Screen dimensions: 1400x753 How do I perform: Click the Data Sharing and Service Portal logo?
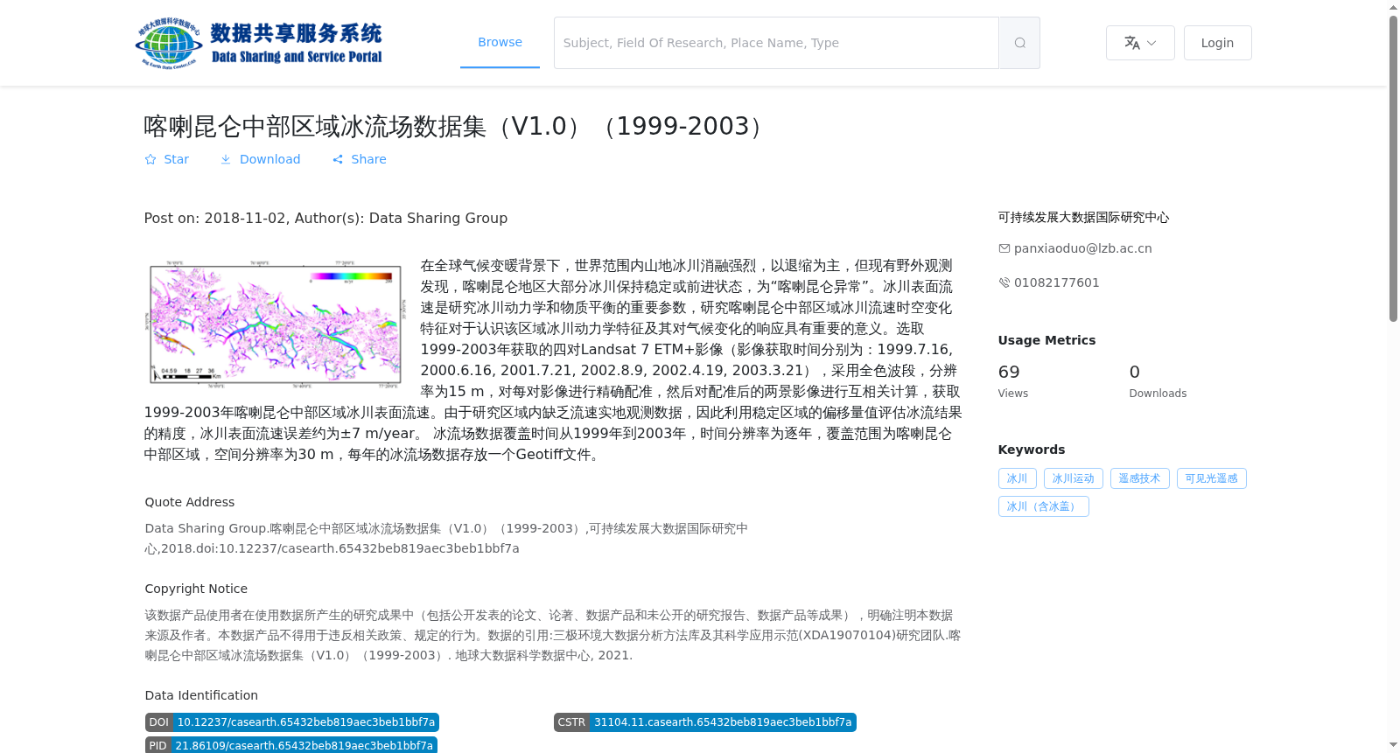click(259, 43)
